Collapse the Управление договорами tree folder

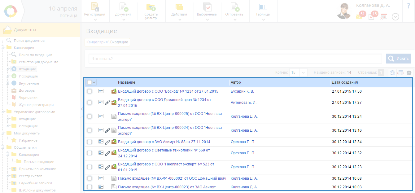[x=3, y=112]
